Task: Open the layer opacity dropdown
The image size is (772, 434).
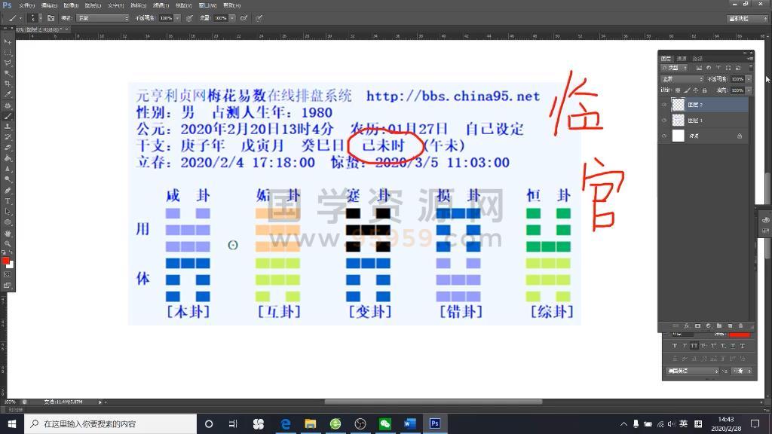Action: [749, 78]
